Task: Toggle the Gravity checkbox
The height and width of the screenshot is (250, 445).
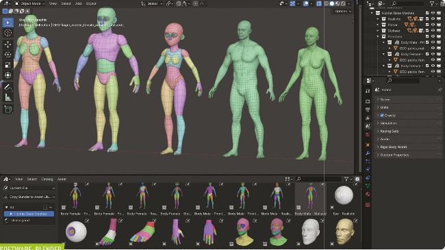Action: [382, 115]
